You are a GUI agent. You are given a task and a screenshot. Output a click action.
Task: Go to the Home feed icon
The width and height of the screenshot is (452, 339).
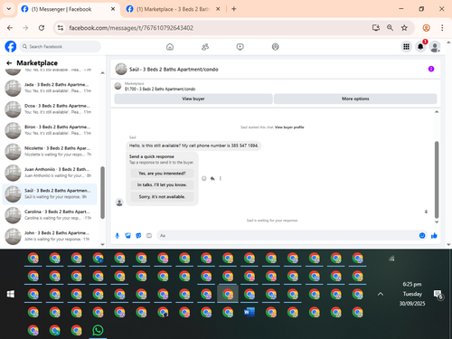(170, 47)
